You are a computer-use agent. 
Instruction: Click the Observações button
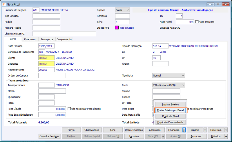(x=92, y=130)
